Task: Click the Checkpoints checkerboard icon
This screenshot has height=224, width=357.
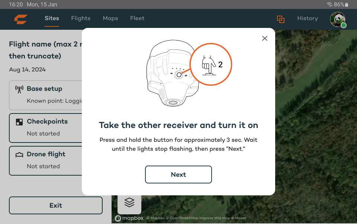Action: point(19,122)
